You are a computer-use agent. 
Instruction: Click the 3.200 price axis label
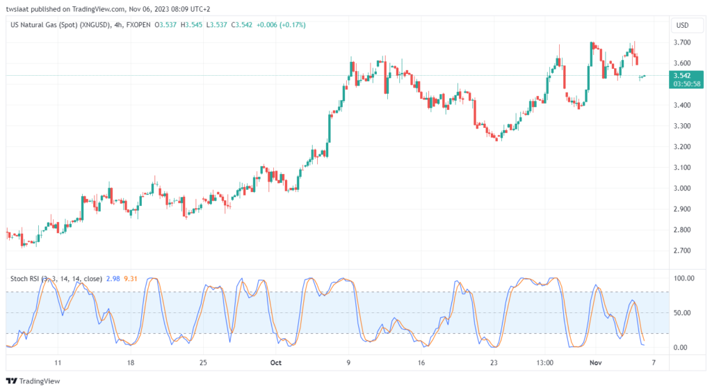[682, 147]
